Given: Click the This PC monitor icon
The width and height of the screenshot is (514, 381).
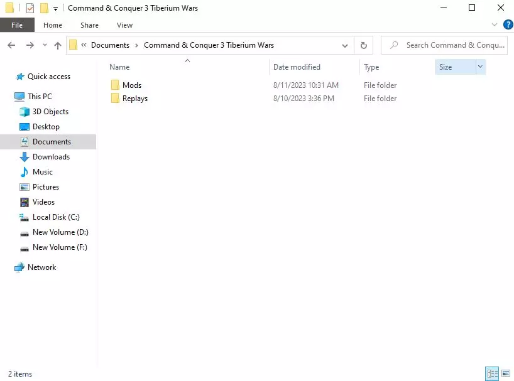Looking at the screenshot, I should pyautogui.click(x=19, y=97).
